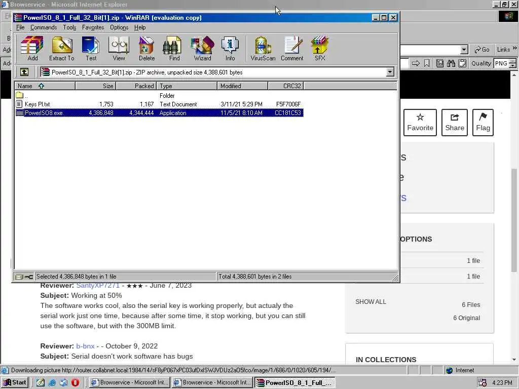Click the '6 Original' files entry

466,318
